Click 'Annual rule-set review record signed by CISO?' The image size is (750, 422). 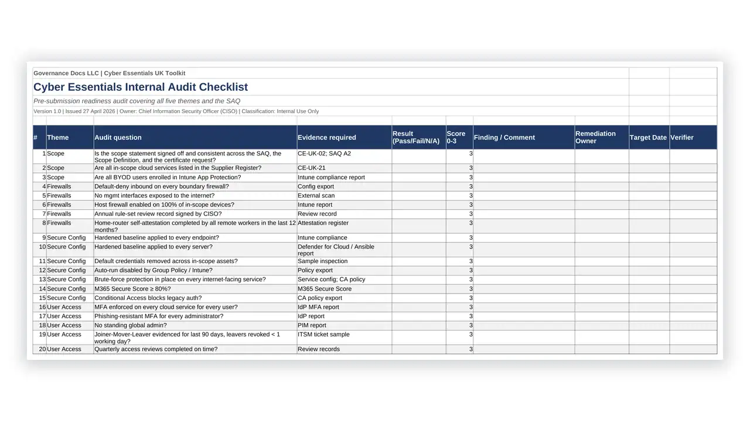point(195,214)
